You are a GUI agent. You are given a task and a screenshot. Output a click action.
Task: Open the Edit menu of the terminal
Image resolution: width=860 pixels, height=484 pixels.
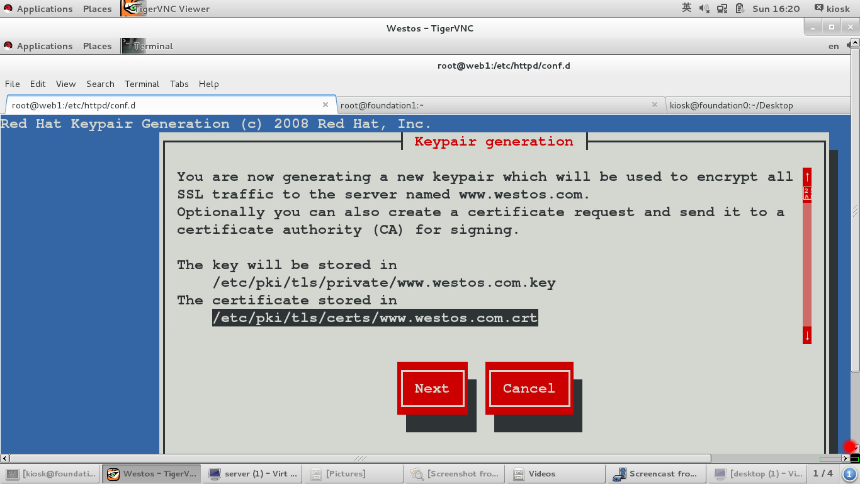coord(38,84)
